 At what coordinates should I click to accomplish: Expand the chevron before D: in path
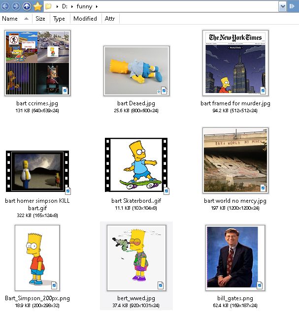tap(57, 6)
